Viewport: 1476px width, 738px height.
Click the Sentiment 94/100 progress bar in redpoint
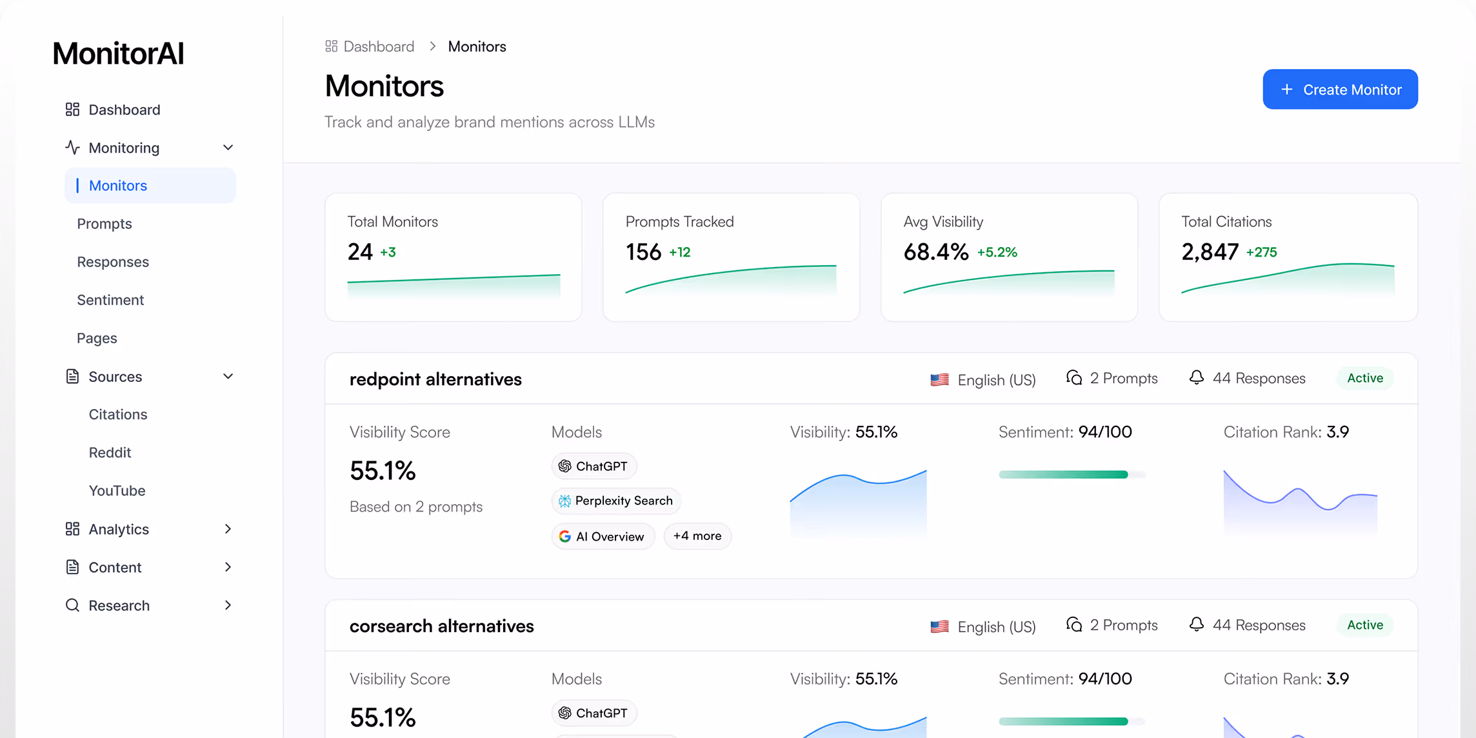tap(1071, 475)
